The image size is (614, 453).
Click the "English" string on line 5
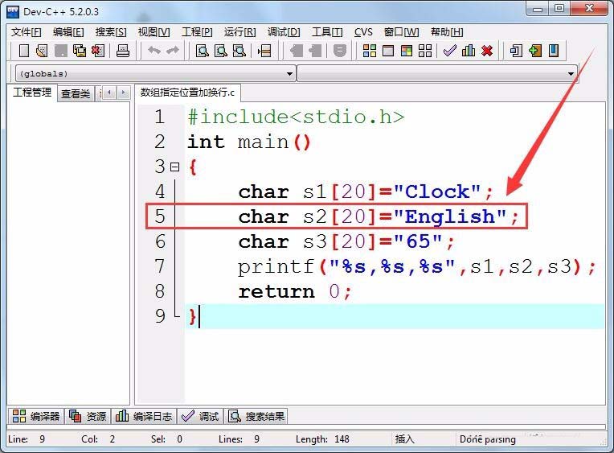click(450, 216)
